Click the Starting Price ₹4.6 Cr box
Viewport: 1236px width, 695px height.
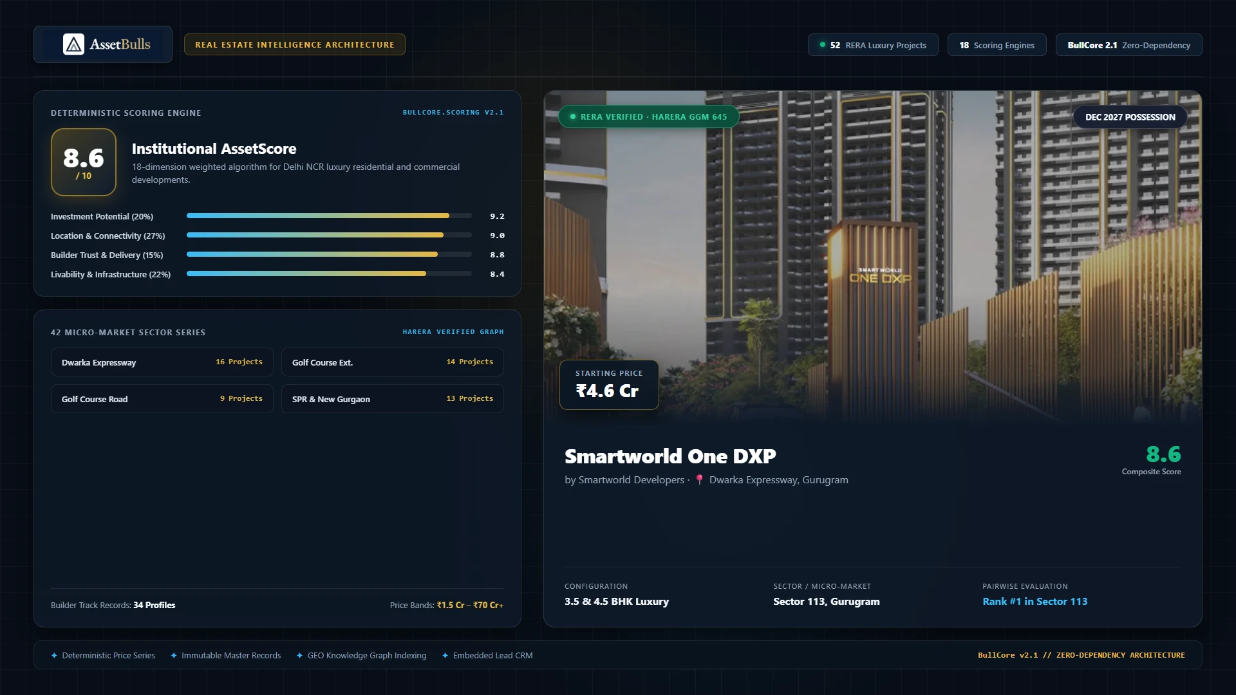(x=609, y=385)
